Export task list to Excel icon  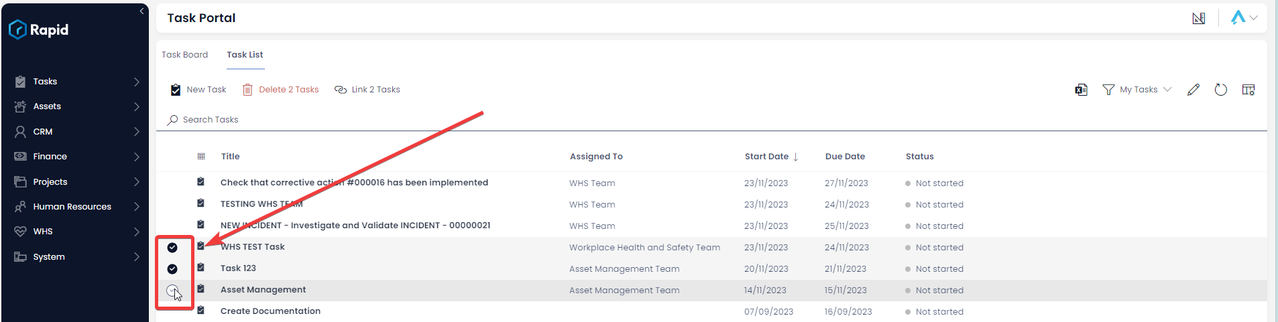tap(1081, 90)
